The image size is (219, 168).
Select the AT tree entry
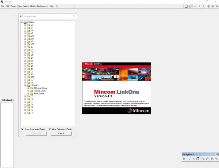pos(32,33)
